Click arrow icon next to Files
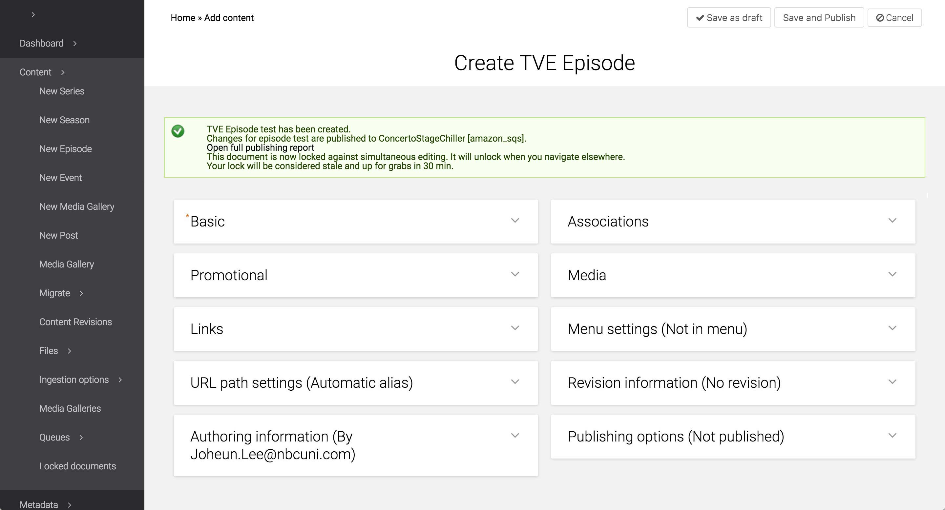This screenshot has height=510, width=945. [69, 351]
